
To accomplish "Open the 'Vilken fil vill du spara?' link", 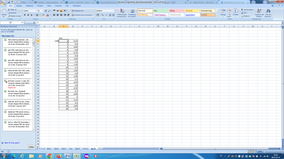I will [x=12, y=143].
